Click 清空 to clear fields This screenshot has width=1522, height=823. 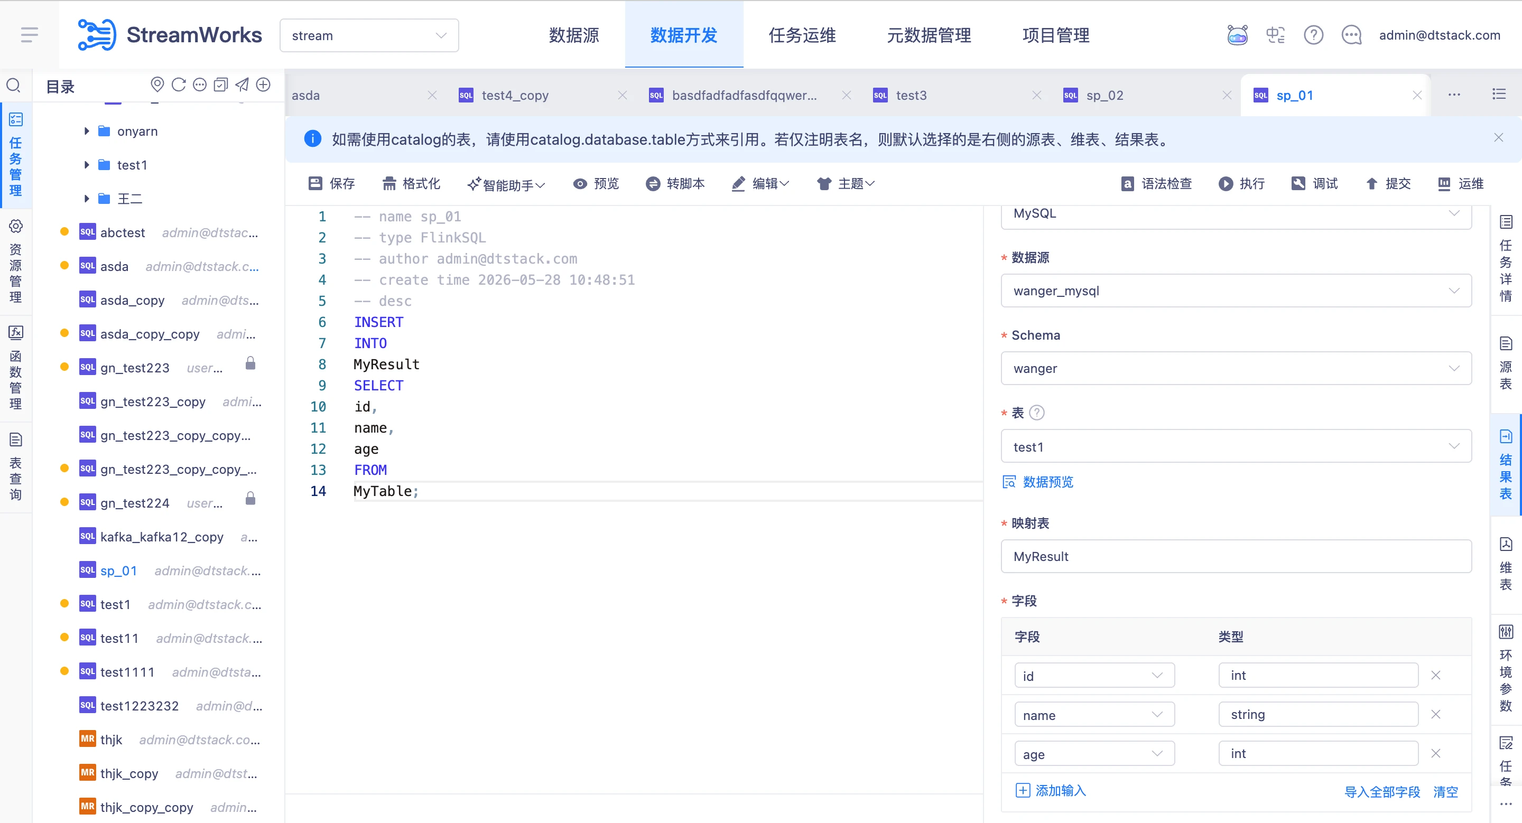(x=1446, y=792)
